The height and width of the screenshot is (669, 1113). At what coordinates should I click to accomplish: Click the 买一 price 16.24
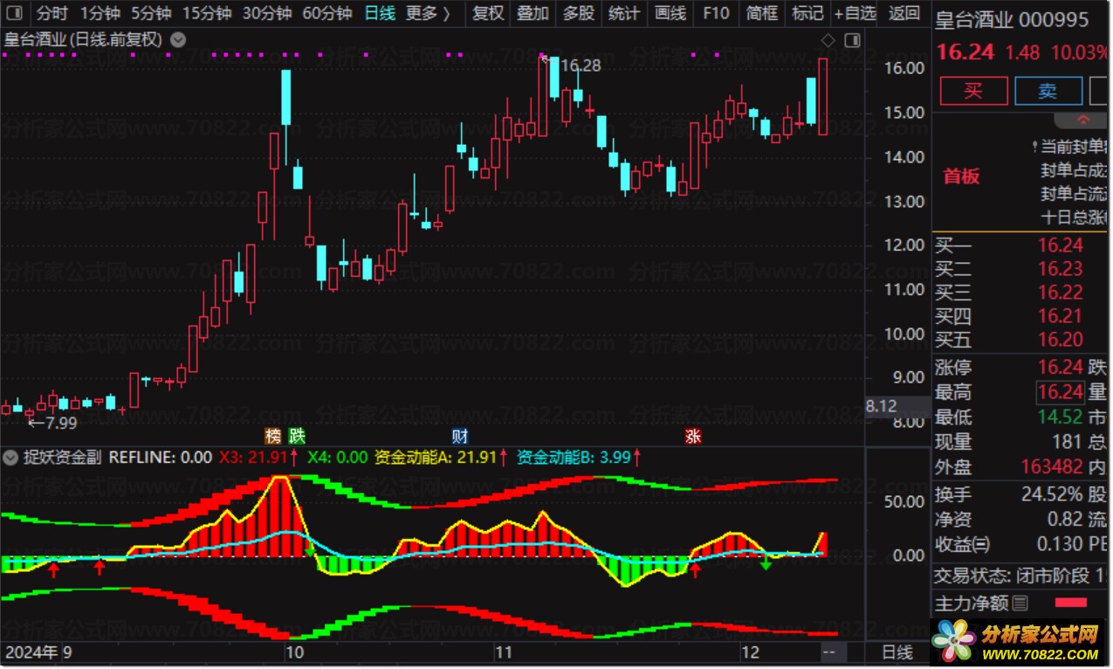[x=1060, y=245]
